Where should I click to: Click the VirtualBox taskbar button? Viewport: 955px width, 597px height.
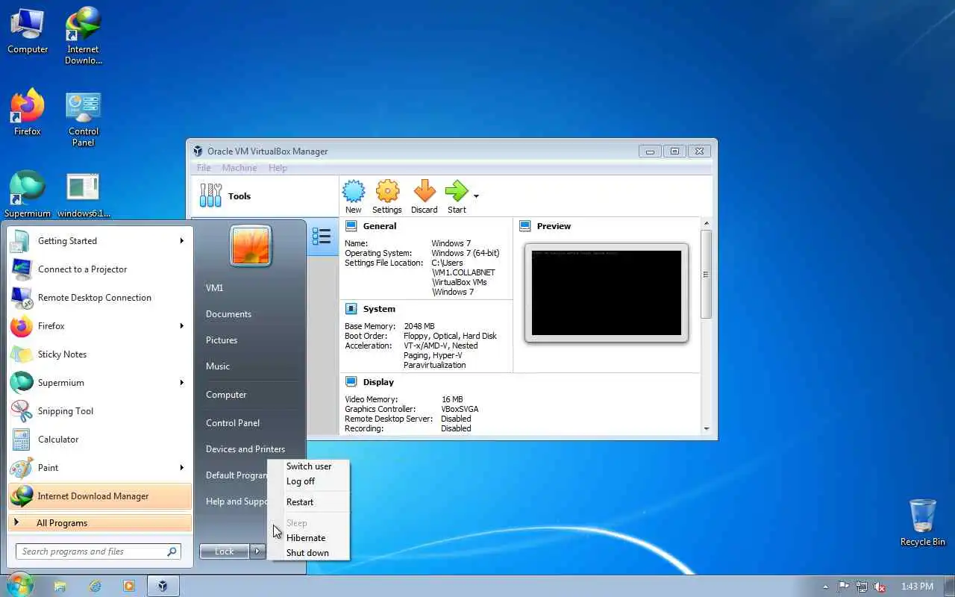click(x=162, y=587)
